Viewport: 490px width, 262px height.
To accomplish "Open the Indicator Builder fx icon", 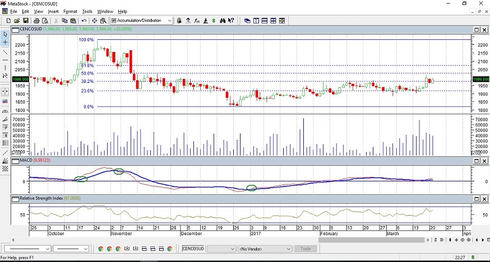I will pos(197,21).
